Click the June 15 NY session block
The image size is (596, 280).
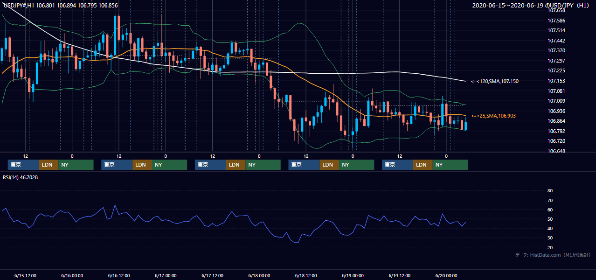(76, 165)
